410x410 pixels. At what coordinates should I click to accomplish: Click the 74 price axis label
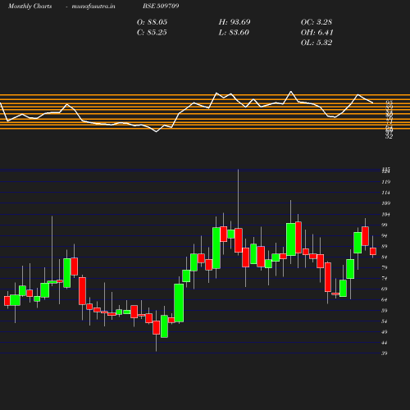[385, 278]
